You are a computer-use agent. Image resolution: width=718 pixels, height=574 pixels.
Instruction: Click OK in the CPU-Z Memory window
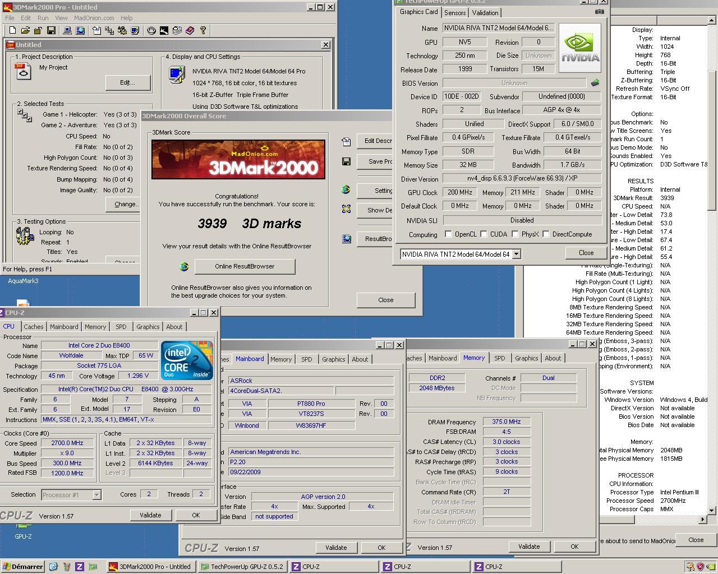click(574, 547)
